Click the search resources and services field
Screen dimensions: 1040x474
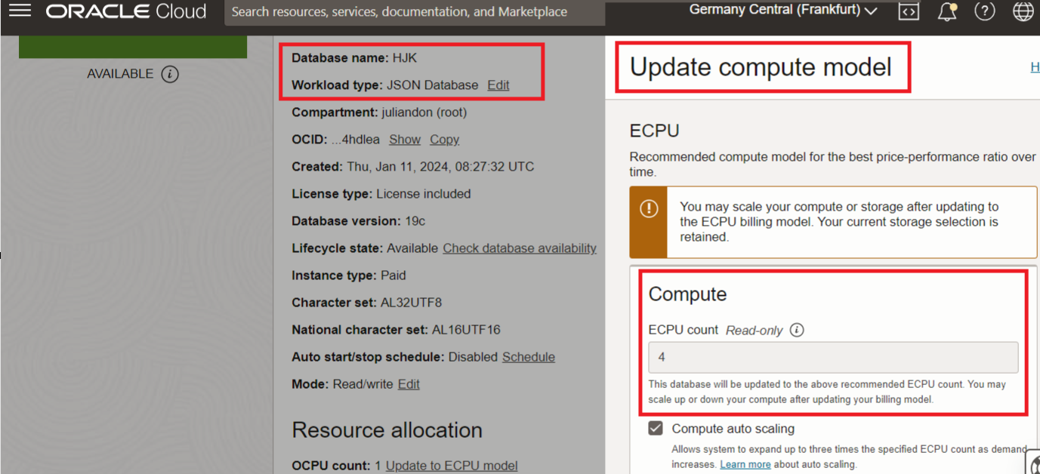coord(415,12)
